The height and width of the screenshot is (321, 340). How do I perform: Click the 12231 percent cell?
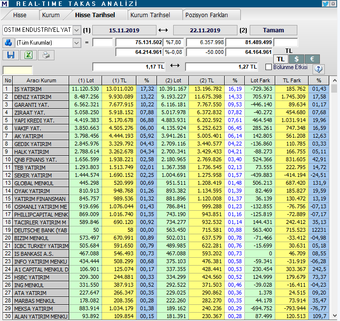point(319,230)
